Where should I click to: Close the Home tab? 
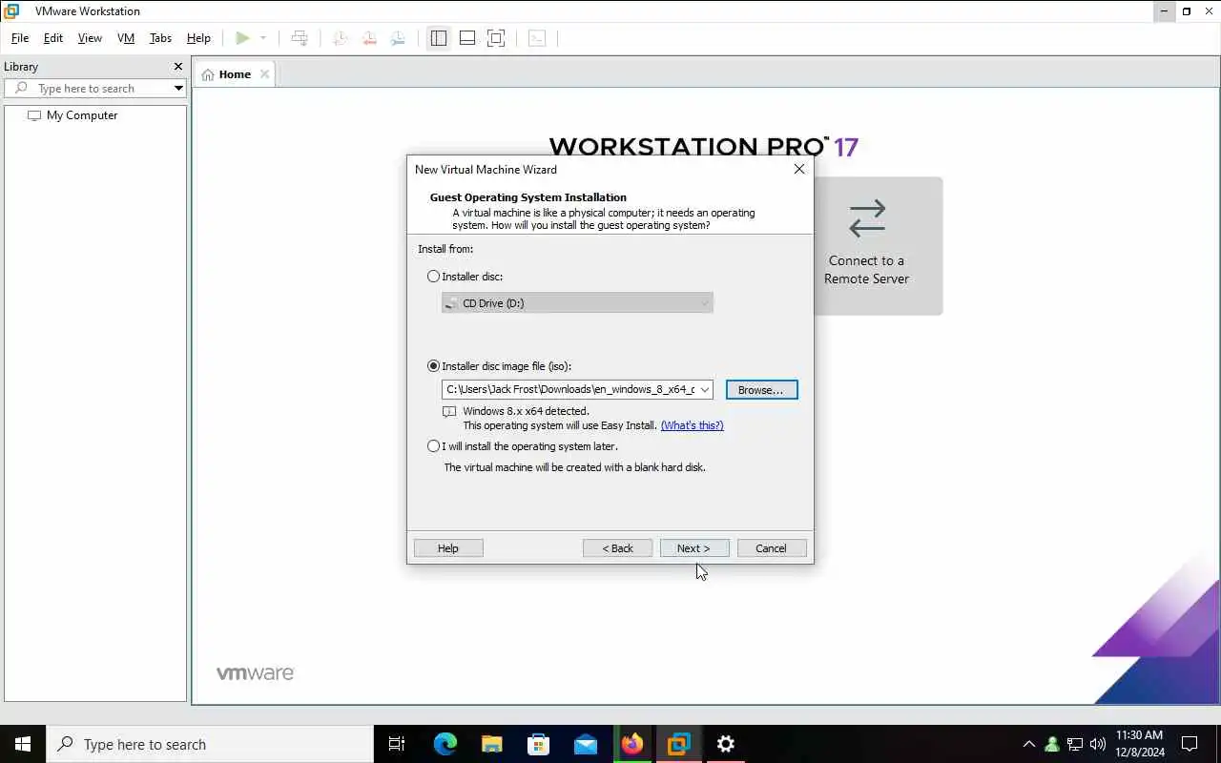pyautogui.click(x=264, y=74)
